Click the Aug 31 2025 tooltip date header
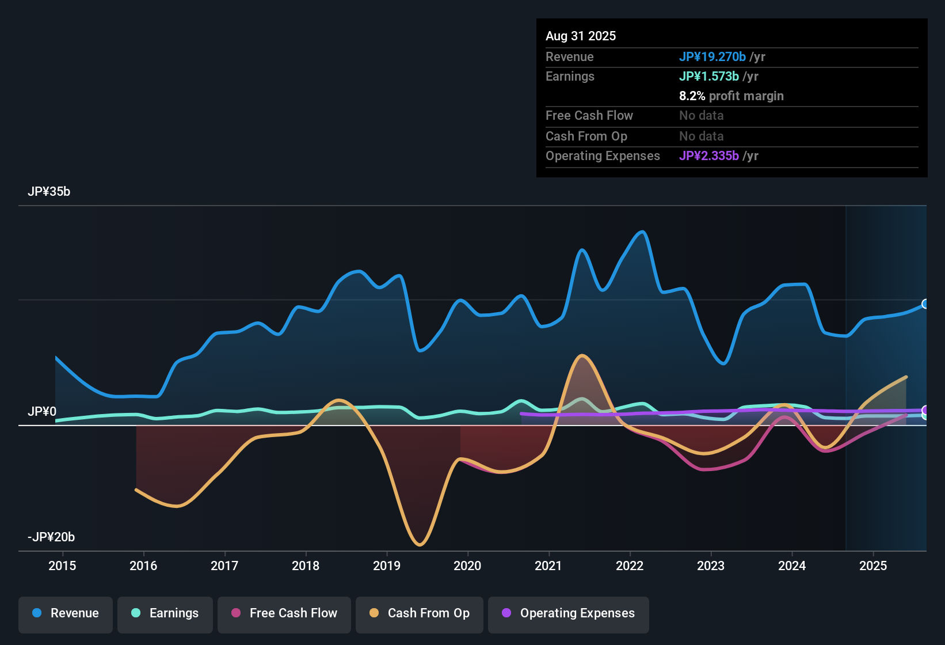The image size is (945, 645). [x=581, y=36]
